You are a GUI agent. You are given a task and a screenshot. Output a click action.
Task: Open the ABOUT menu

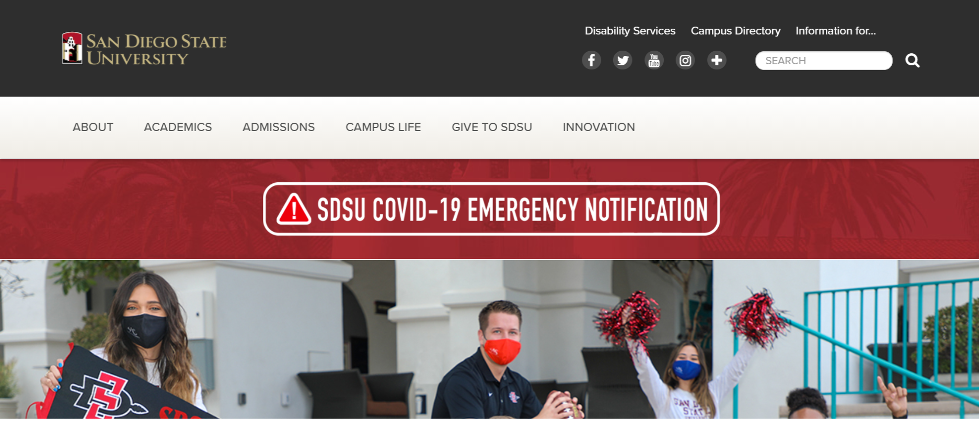(93, 127)
